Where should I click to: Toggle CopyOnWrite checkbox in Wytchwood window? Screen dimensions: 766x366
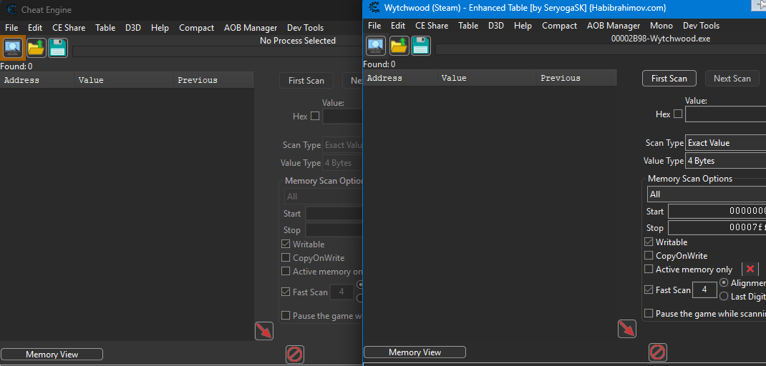click(649, 255)
